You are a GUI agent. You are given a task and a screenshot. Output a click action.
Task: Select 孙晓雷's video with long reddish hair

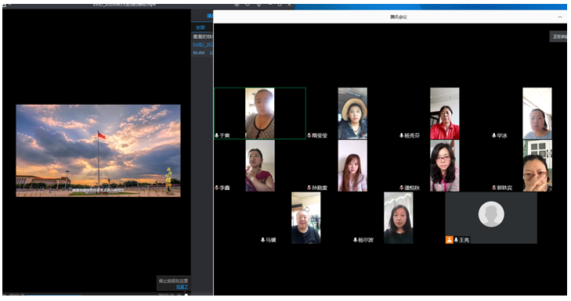[352, 166]
